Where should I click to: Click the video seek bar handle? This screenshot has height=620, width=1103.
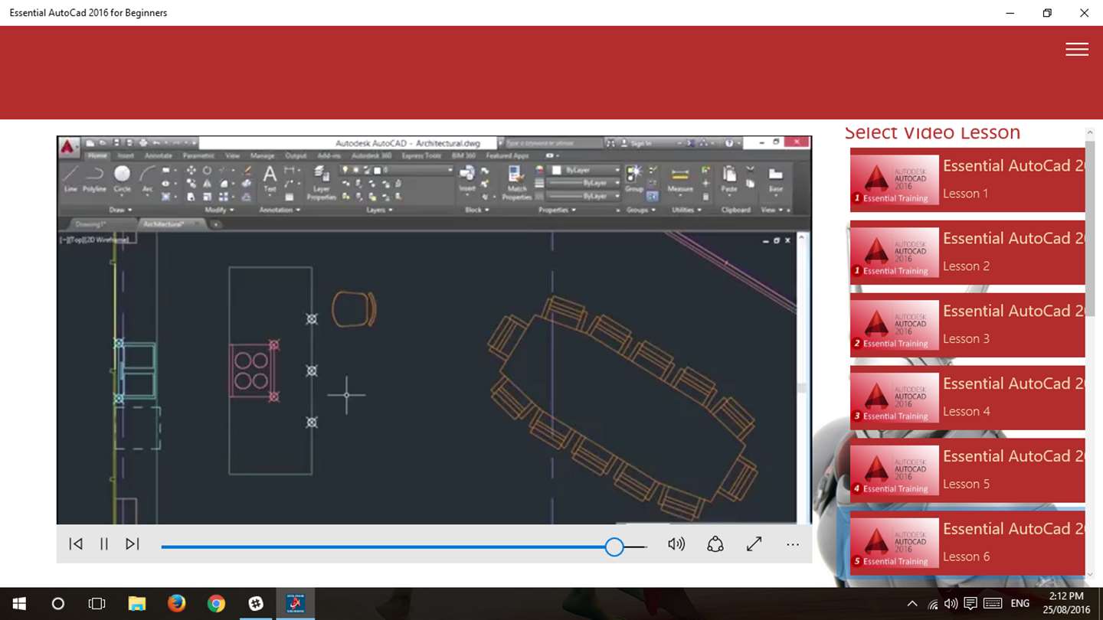coord(614,547)
